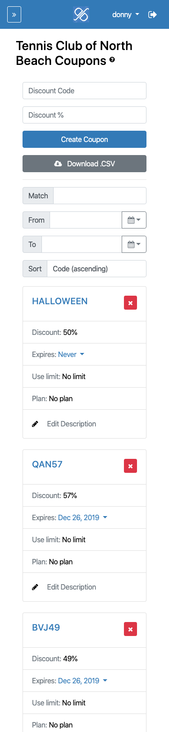169x732 pixels.
Task: Delete the BVJ49 coupon with red X
Action: (130, 629)
